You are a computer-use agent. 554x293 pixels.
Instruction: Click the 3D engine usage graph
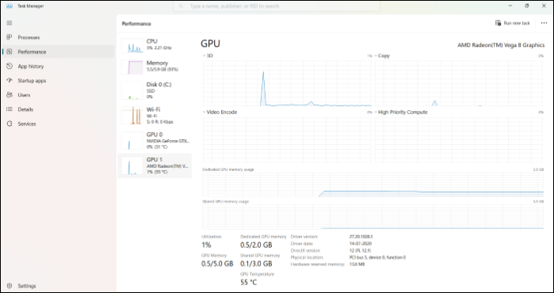[x=287, y=83]
